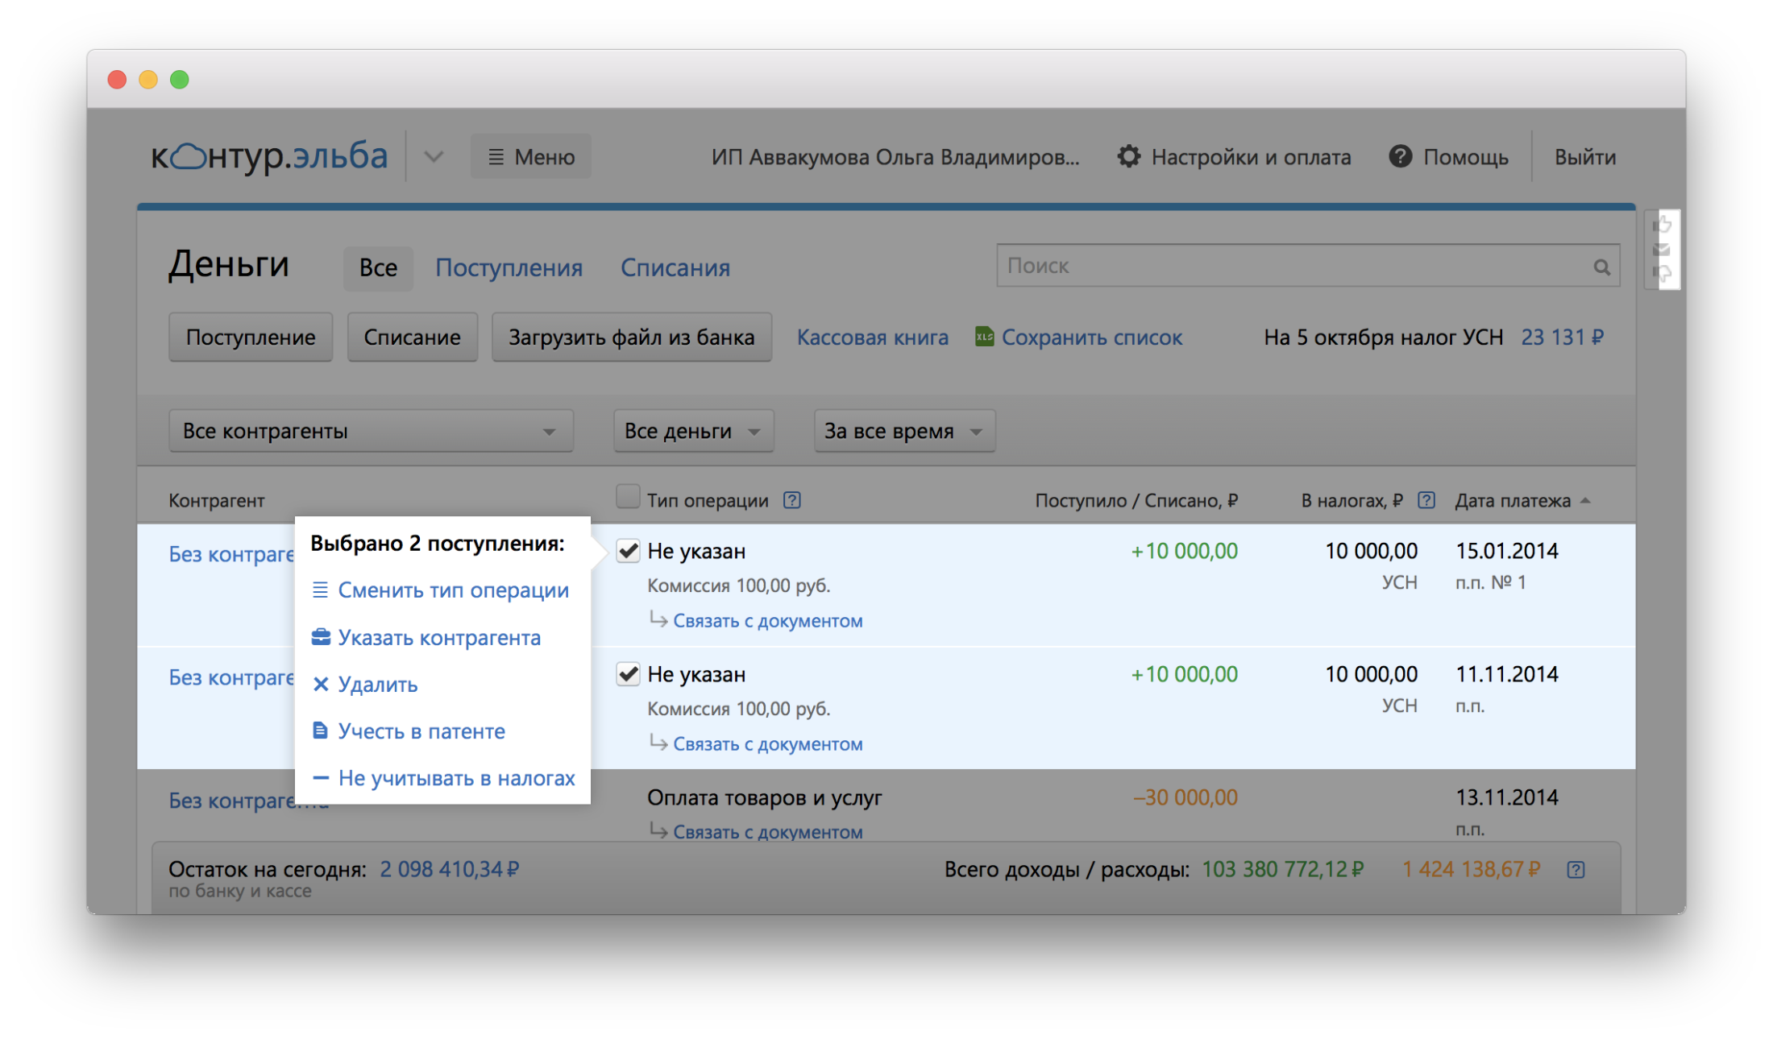This screenshot has width=1773, height=1039.
Task: Click the Kontur.Elba logo
Action: 269,156
